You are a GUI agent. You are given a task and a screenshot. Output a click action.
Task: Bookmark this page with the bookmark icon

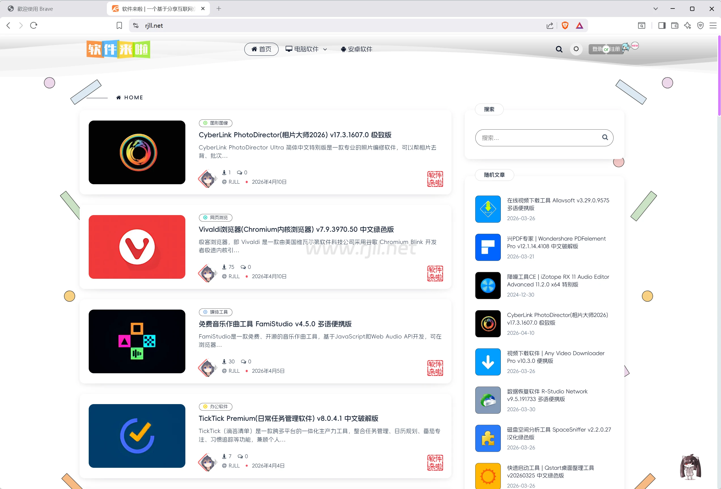click(119, 25)
